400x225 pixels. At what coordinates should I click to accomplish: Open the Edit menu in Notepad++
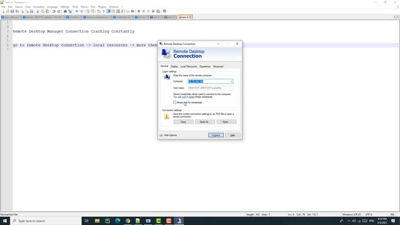pyautogui.click(x=10, y=7)
